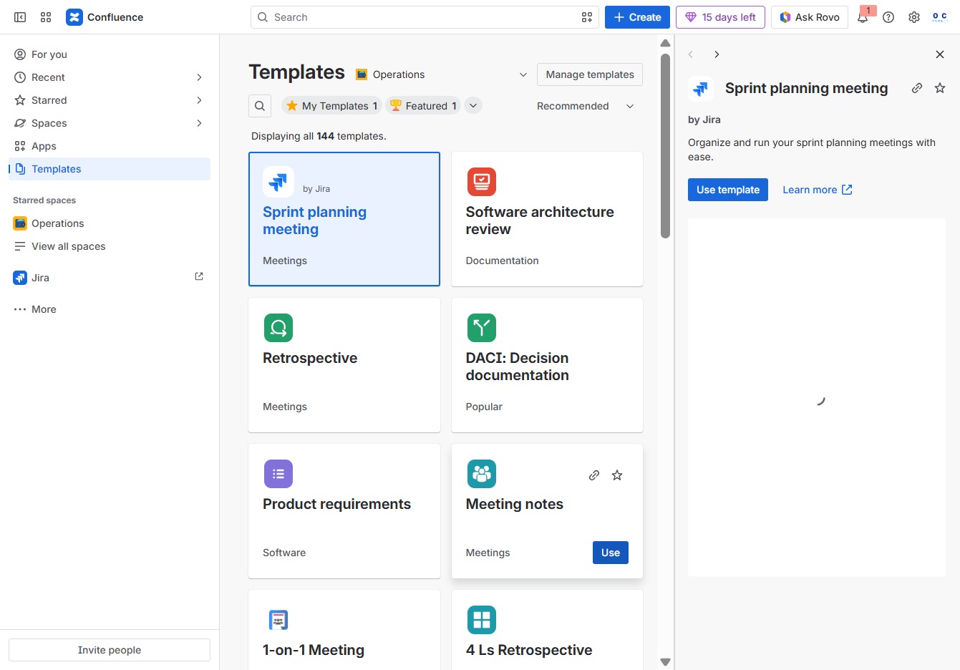Click the Invite people button

click(x=110, y=650)
